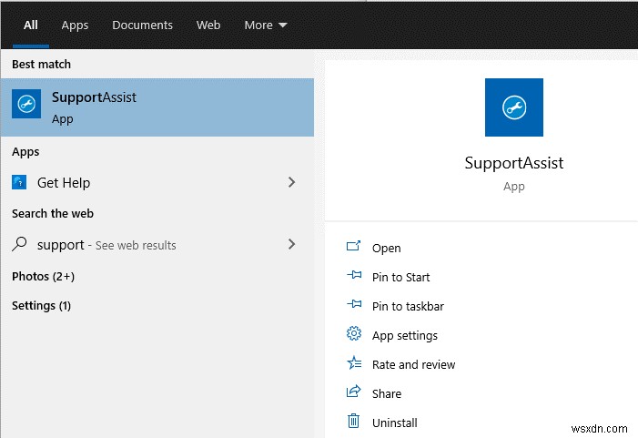Click the Share arrow icon

coord(354,393)
